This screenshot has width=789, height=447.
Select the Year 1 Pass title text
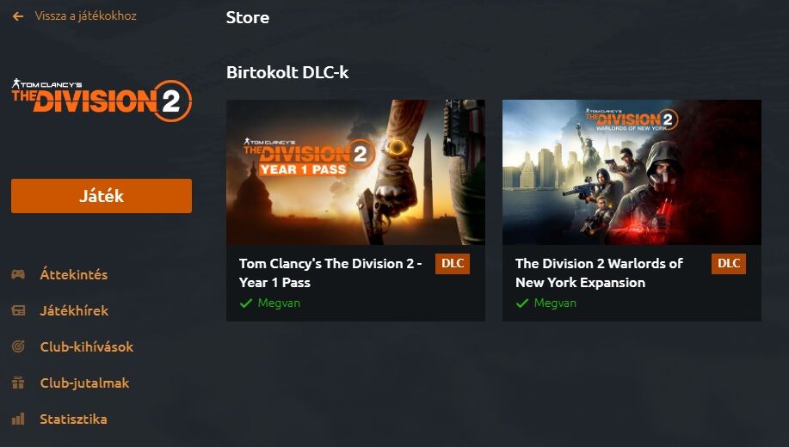click(x=330, y=273)
